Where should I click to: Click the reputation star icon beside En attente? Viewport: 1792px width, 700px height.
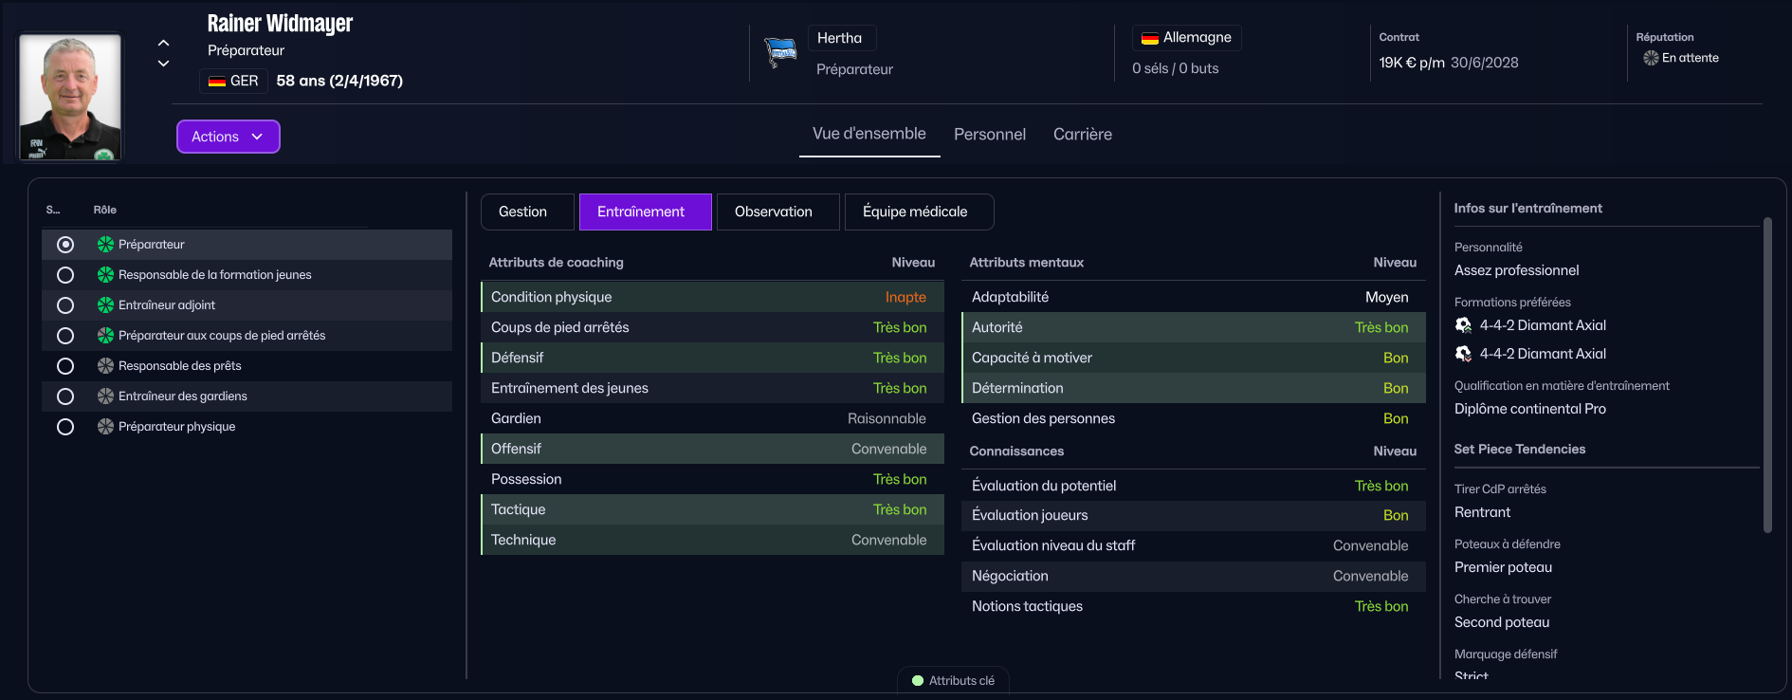point(1651,58)
